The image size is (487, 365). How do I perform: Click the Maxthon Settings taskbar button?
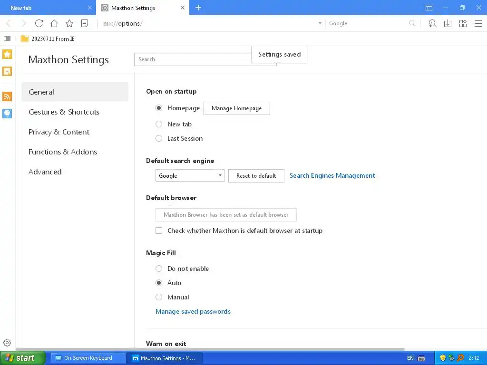pyautogui.click(x=164, y=358)
